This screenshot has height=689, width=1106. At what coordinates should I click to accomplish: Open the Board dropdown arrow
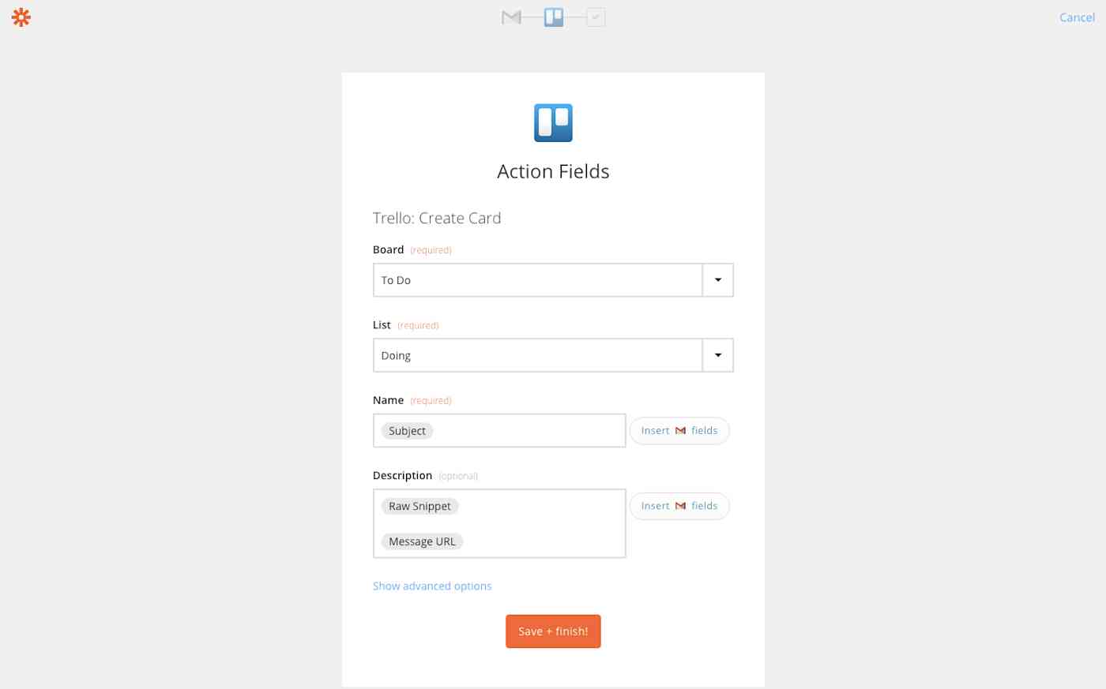[717, 279]
